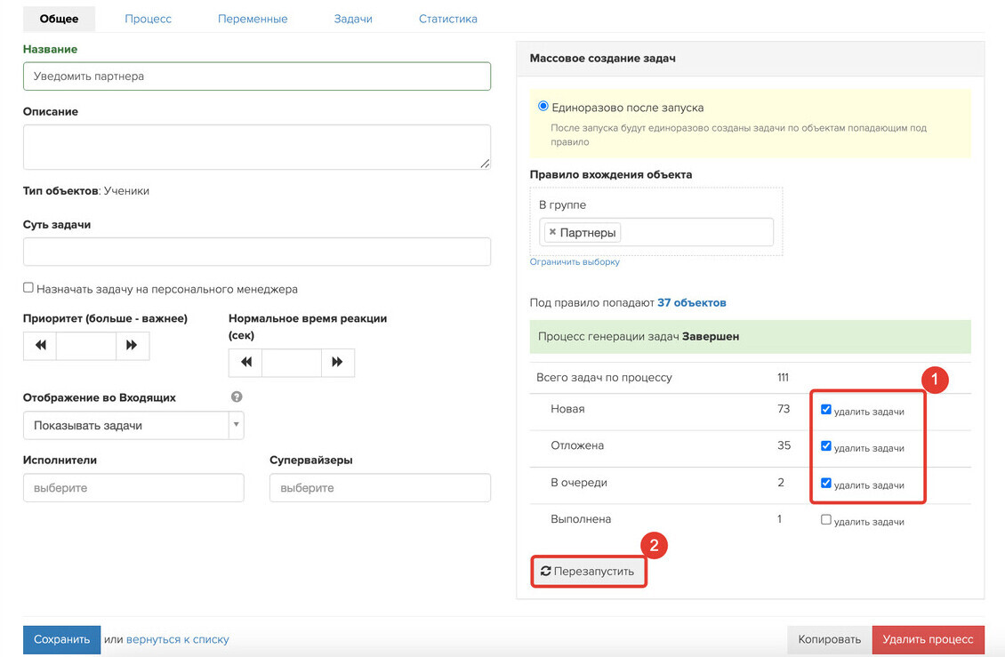This screenshot has width=1005, height=657.
Task: Open the 37 объектов link
Action: point(692,302)
